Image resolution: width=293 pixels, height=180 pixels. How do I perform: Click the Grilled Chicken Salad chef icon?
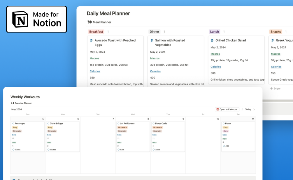tap(212, 41)
